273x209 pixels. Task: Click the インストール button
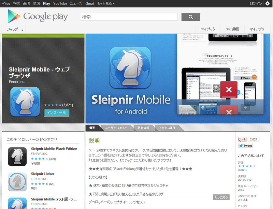[57, 113]
